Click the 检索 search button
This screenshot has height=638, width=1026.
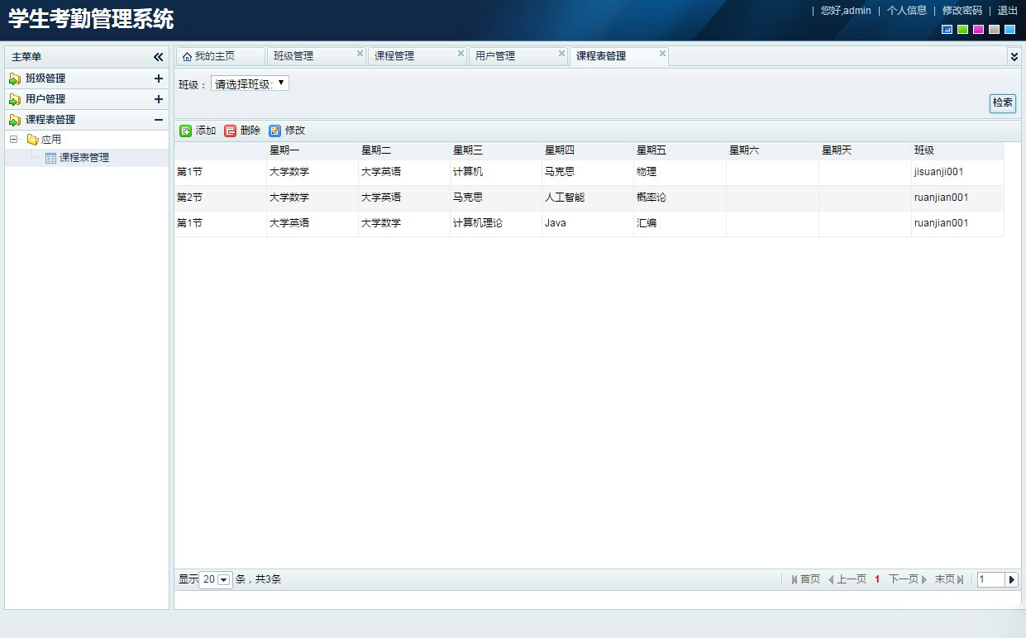(1002, 103)
